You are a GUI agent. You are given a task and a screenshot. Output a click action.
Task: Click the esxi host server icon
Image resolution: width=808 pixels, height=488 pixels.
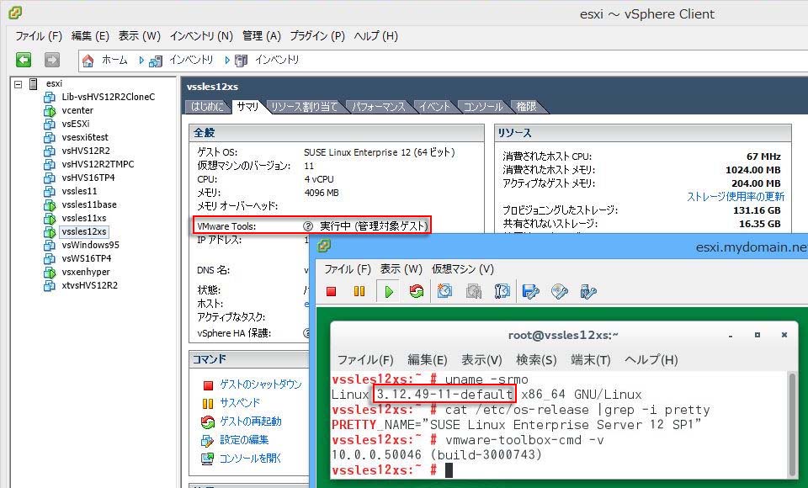pos(34,83)
